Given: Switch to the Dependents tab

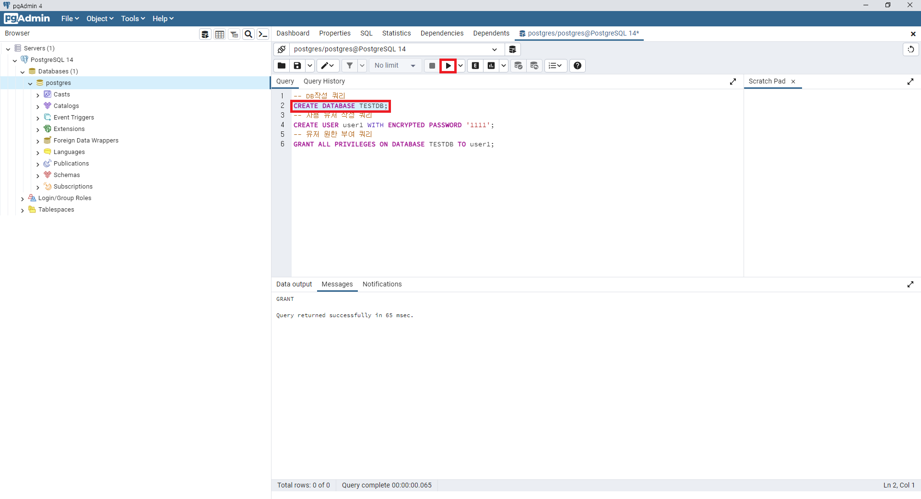Looking at the screenshot, I should pos(491,33).
